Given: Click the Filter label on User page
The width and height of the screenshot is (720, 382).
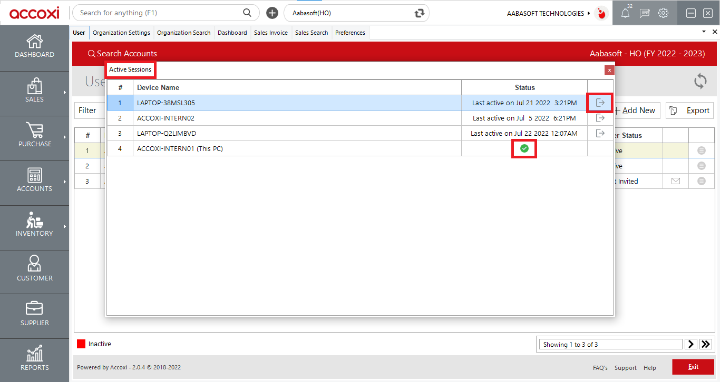Looking at the screenshot, I should pos(87,110).
